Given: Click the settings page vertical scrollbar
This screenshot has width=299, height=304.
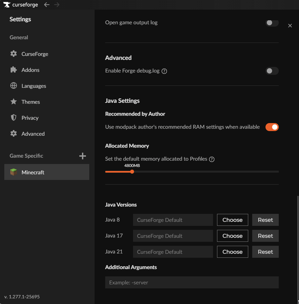Looking at the screenshot, I should click(x=298, y=248).
